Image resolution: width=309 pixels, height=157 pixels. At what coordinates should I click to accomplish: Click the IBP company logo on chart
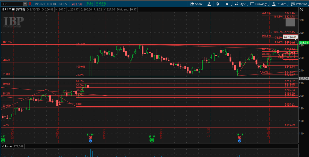(13, 22)
